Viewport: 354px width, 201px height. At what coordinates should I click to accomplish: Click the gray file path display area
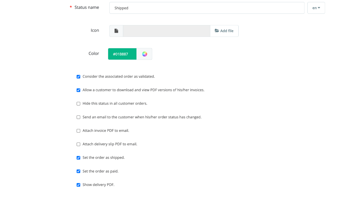(166, 31)
